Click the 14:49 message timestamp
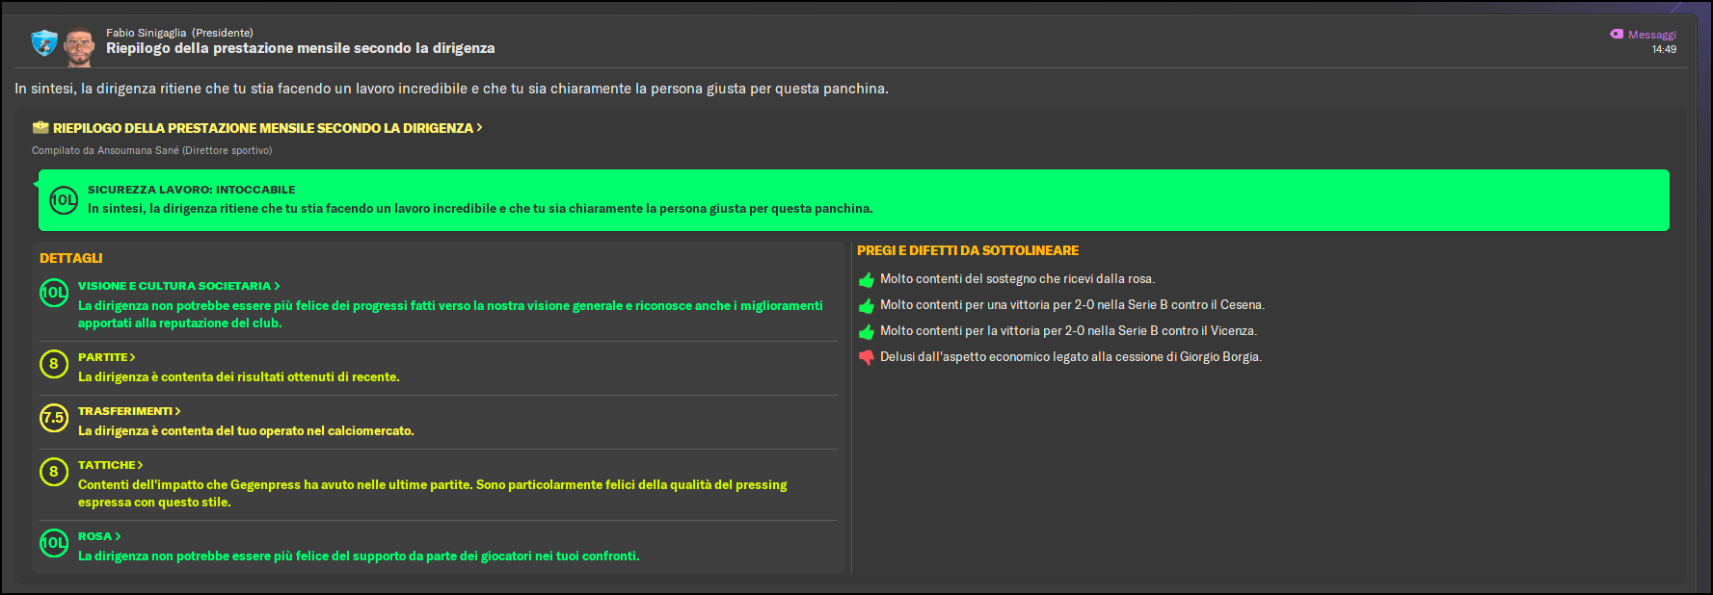This screenshot has width=1713, height=595. 1664,49
